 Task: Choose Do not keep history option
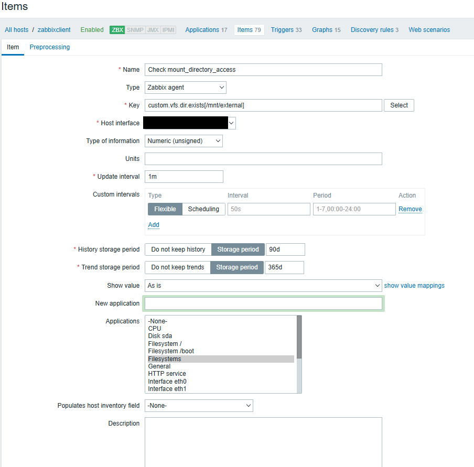click(x=178, y=249)
